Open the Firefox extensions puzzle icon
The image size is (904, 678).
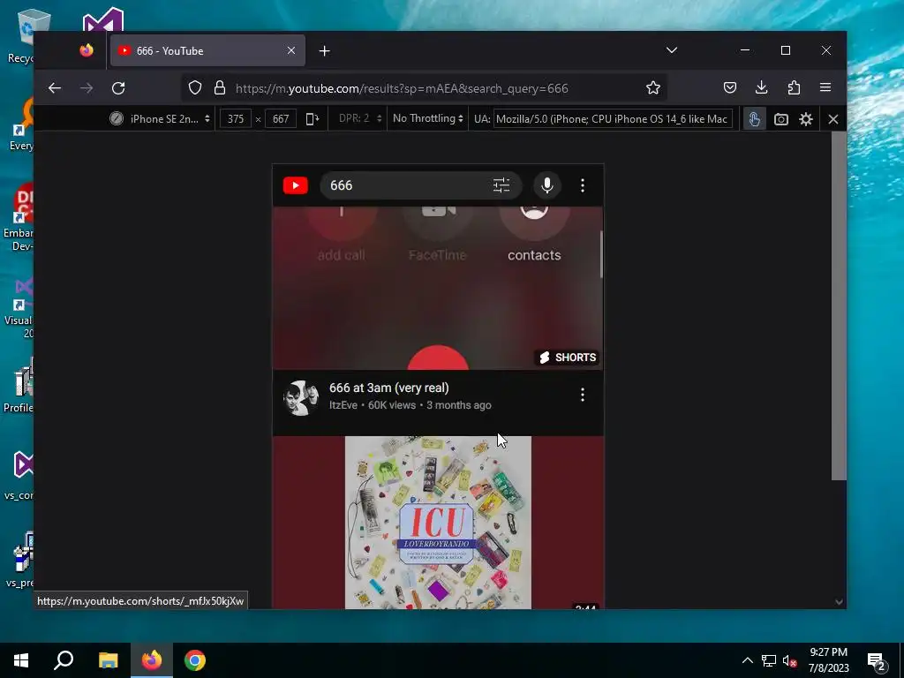(794, 87)
